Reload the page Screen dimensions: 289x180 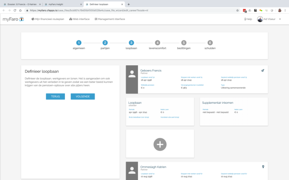click(15, 10)
